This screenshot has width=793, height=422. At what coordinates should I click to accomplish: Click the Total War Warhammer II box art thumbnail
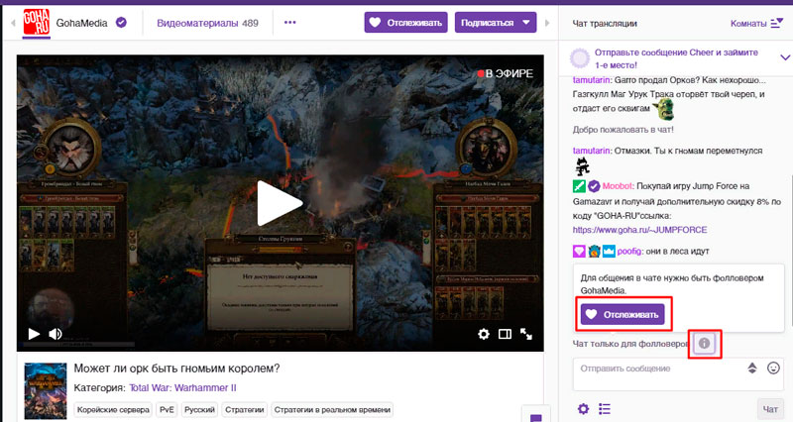[x=46, y=390]
